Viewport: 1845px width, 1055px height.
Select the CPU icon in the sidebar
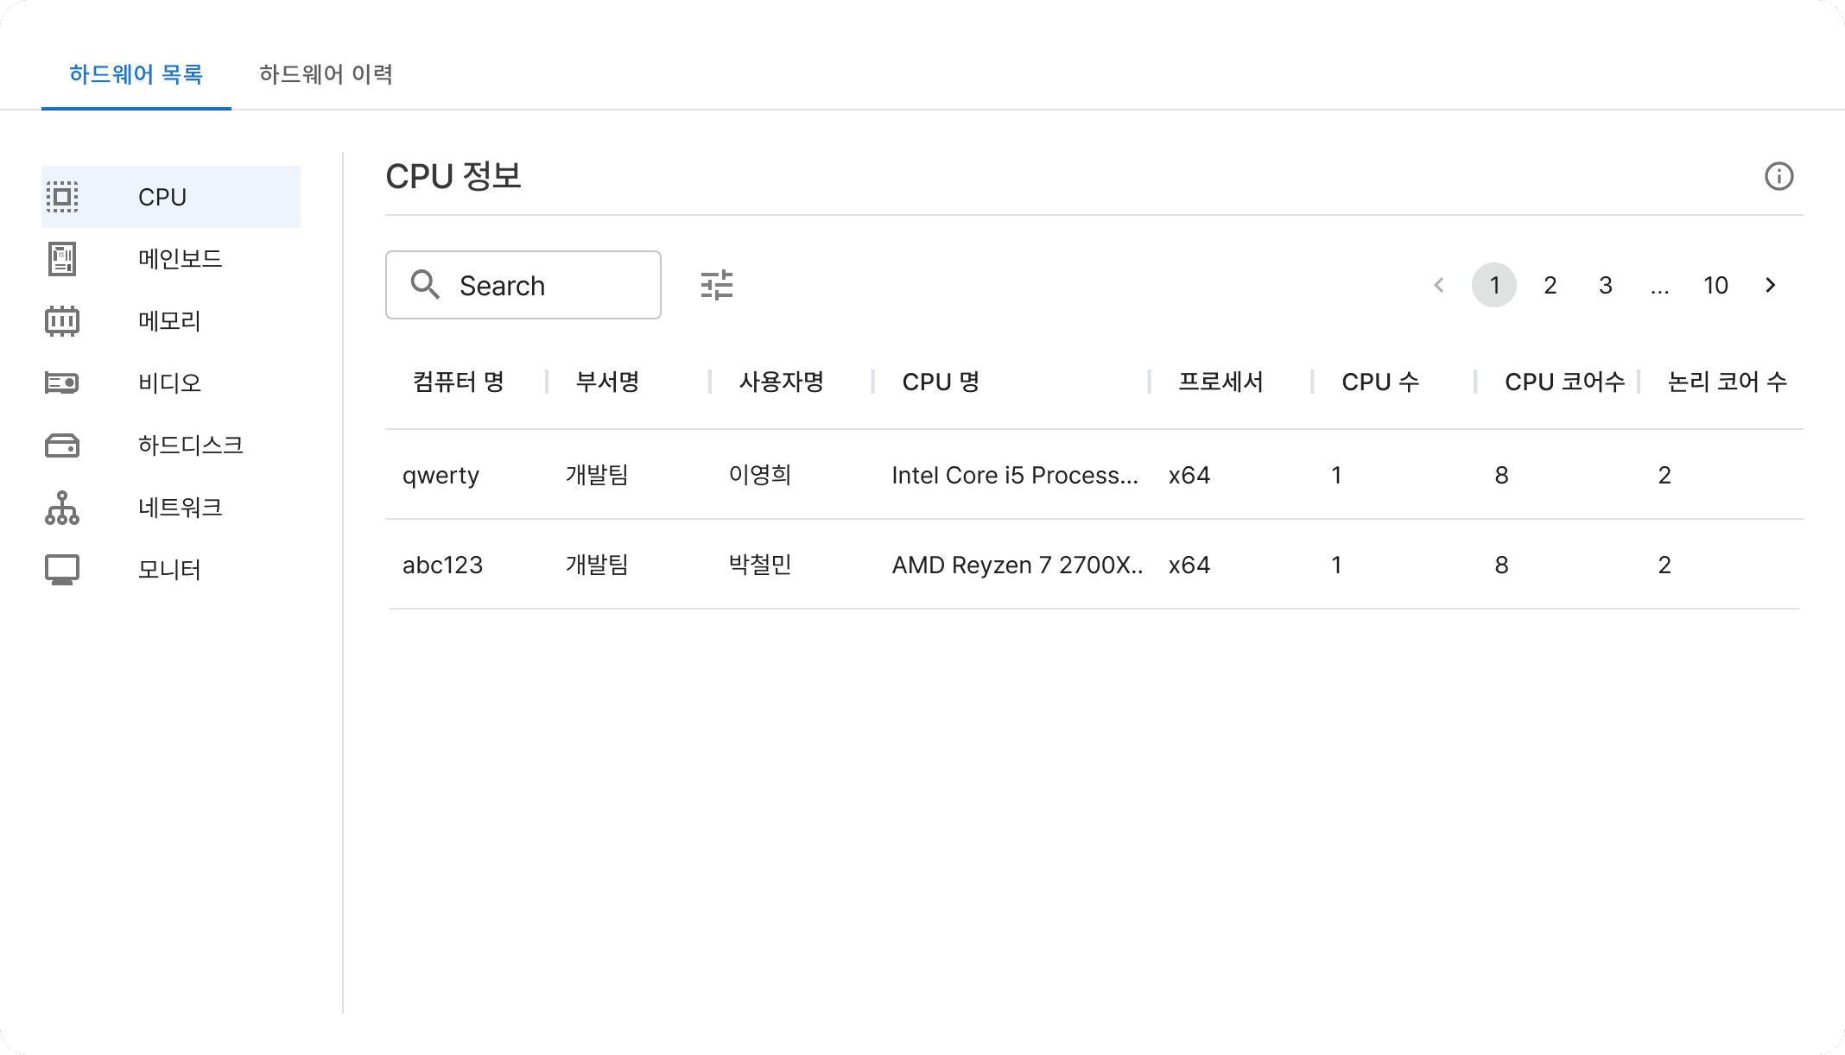[x=61, y=196]
